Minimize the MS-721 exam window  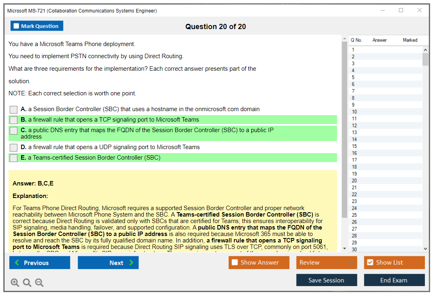(382, 10)
